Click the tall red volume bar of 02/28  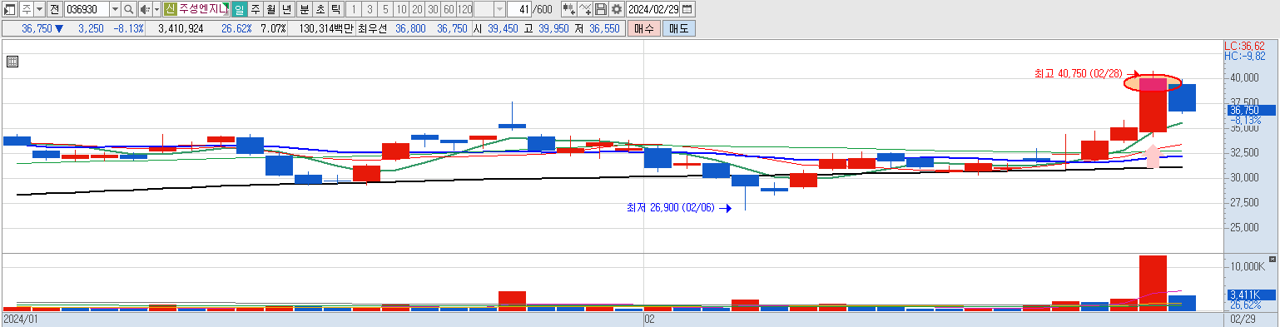pos(1153,283)
